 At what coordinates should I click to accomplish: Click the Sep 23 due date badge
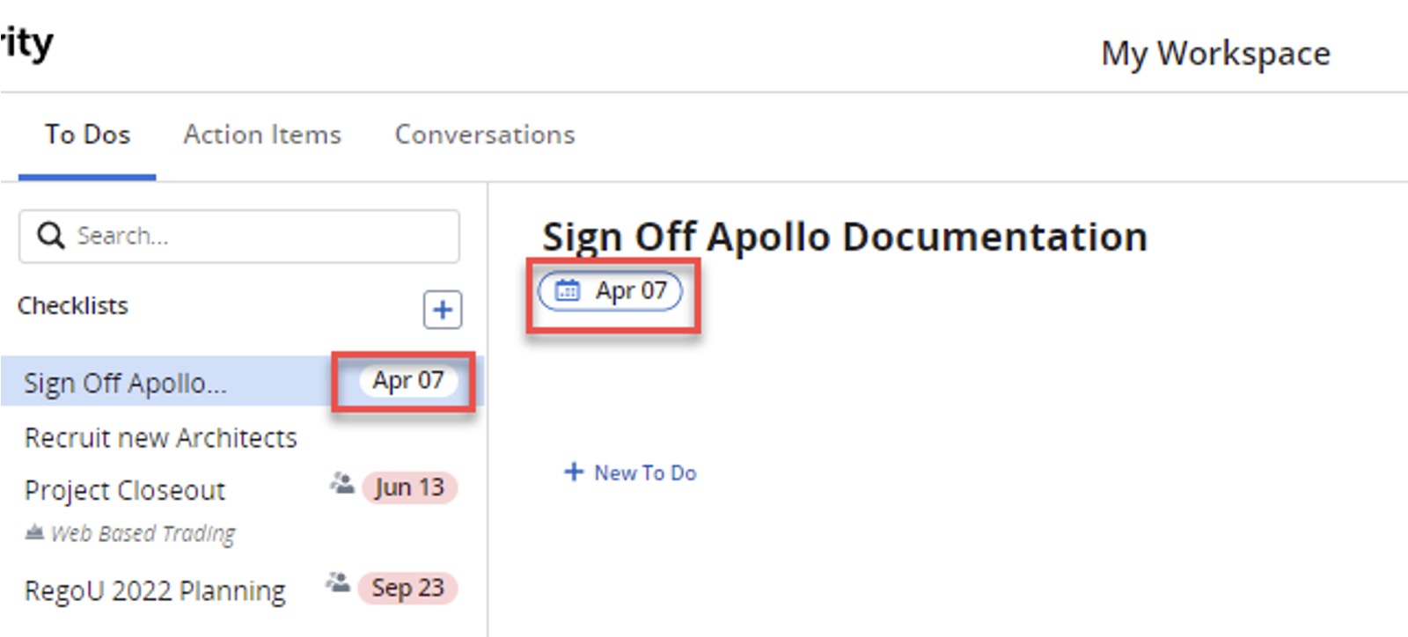coord(407,588)
